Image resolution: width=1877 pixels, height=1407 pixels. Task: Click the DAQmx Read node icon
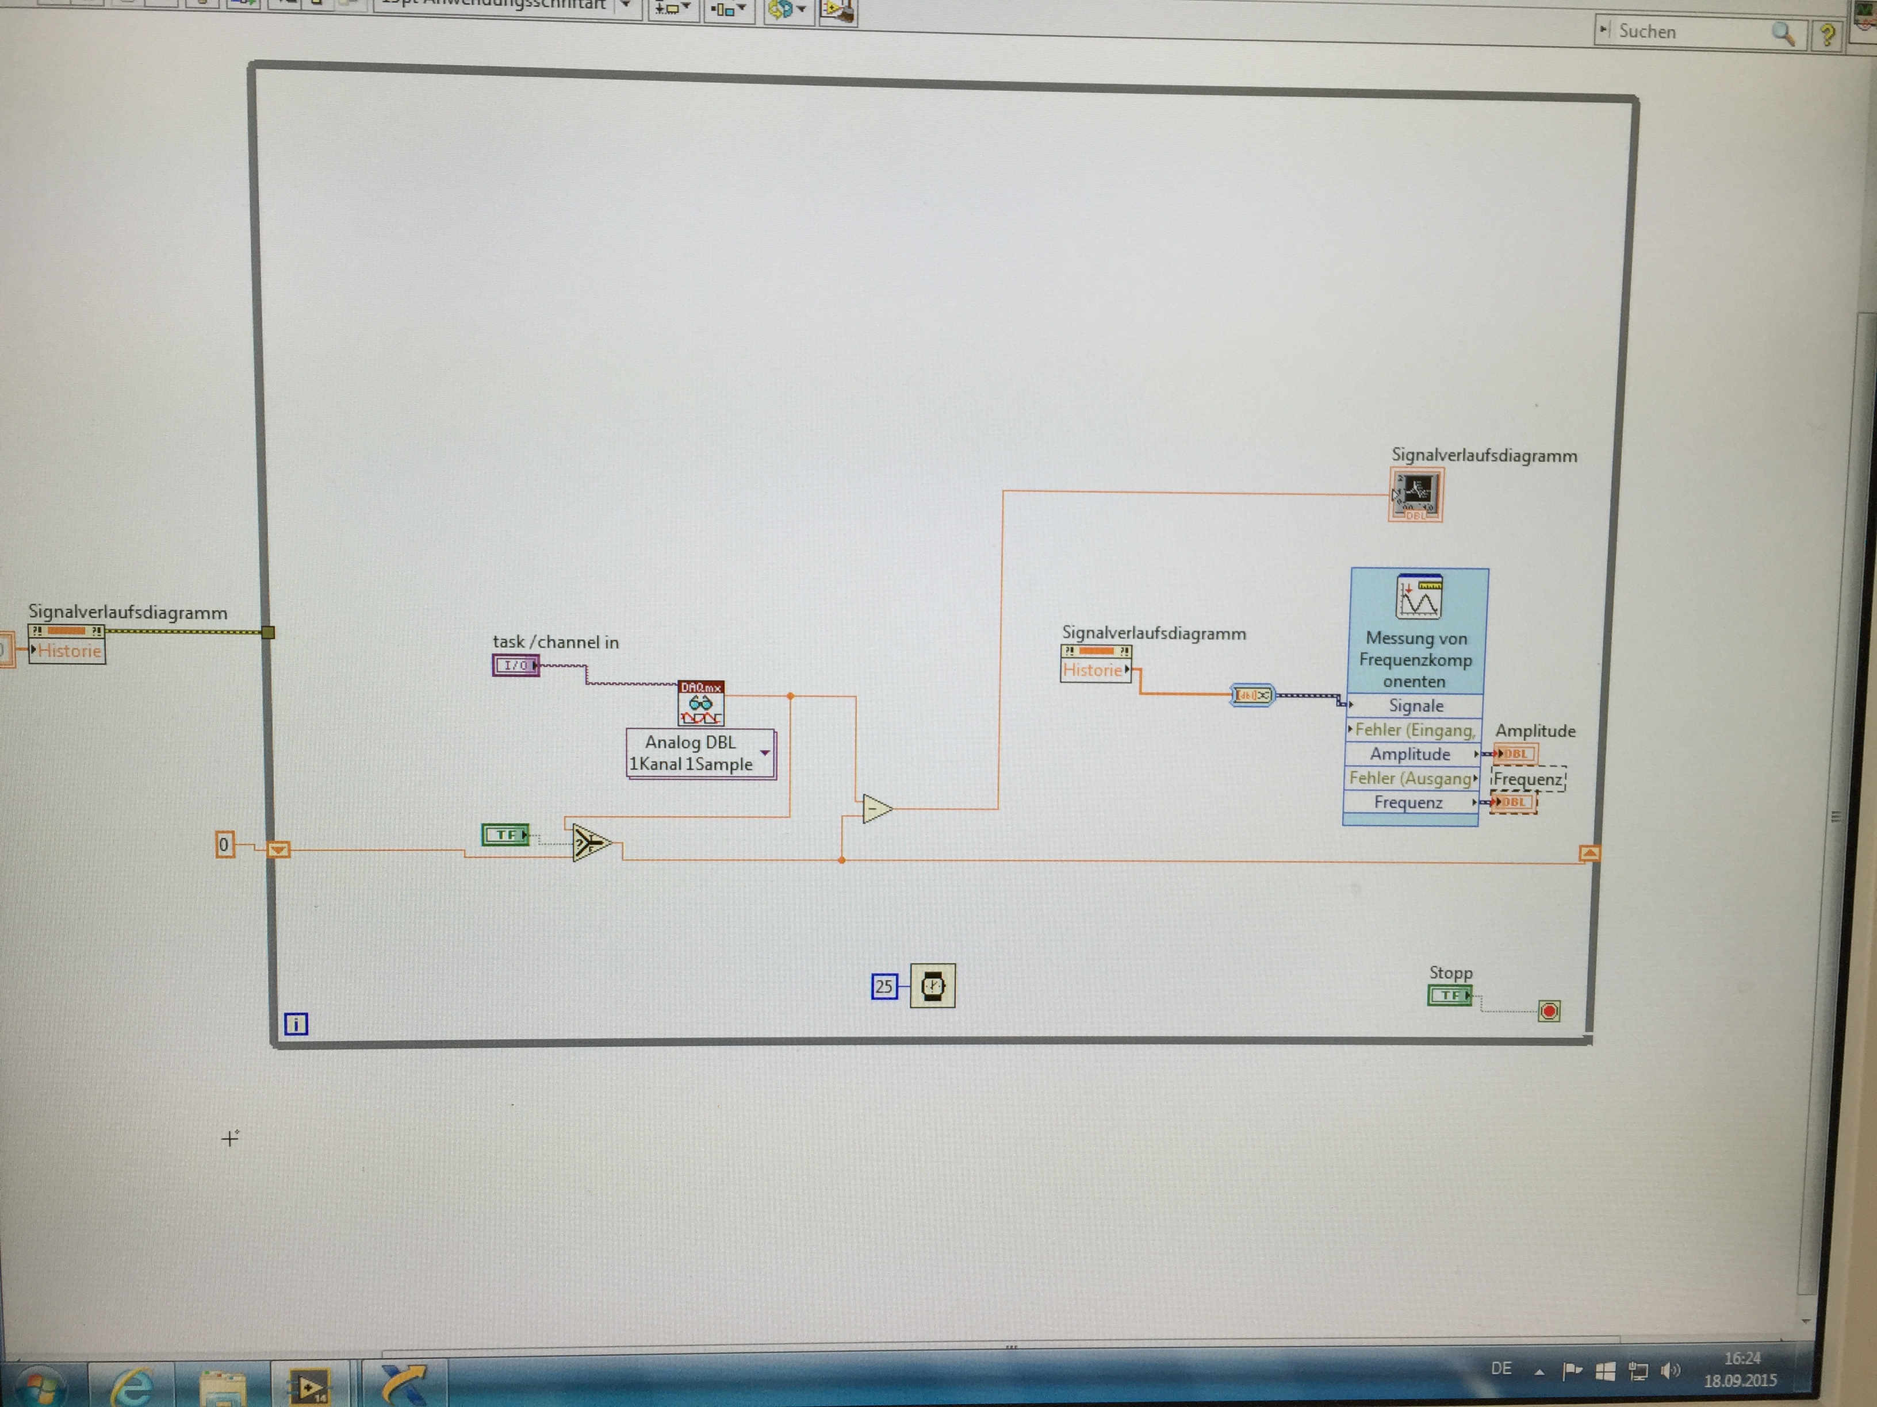pos(700,704)
